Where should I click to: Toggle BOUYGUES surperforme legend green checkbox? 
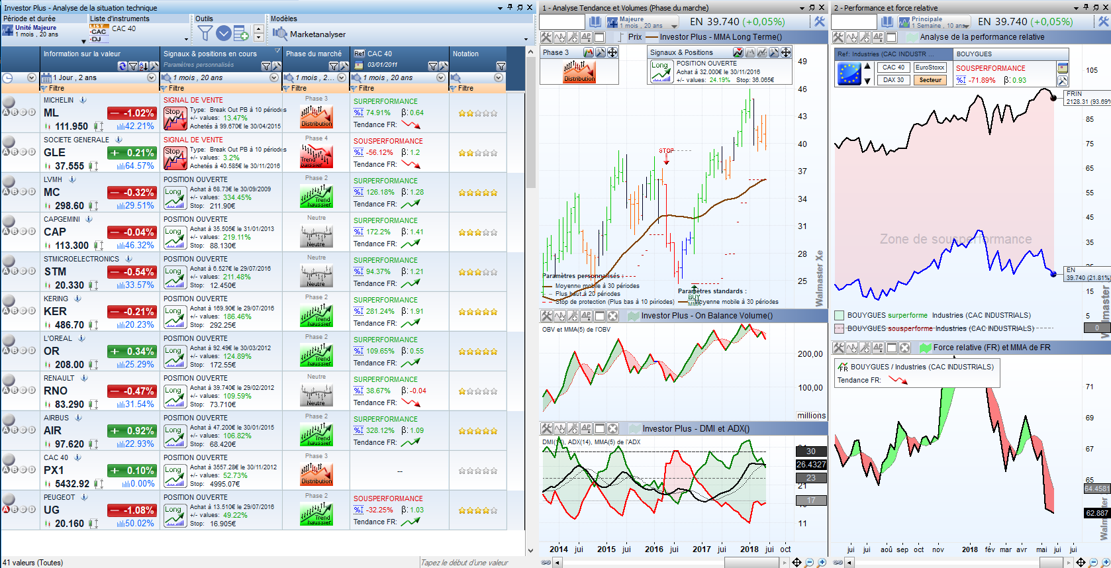840,316
